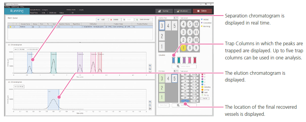Expand the FRC Rack number dropdown
This screenshot has width=306, height=122.
pos(176,71)
